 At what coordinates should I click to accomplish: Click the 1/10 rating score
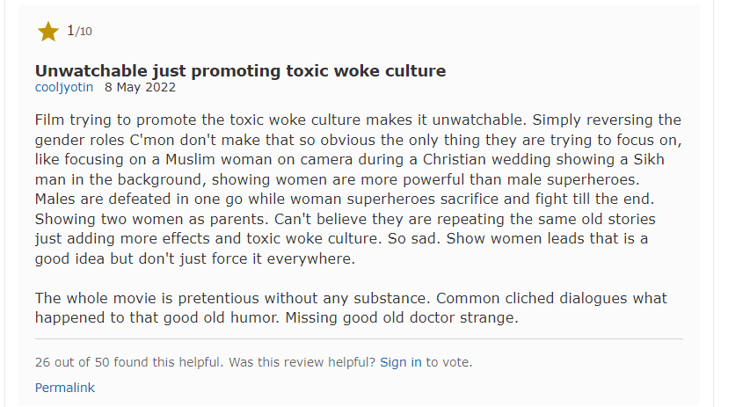[79, 31]
